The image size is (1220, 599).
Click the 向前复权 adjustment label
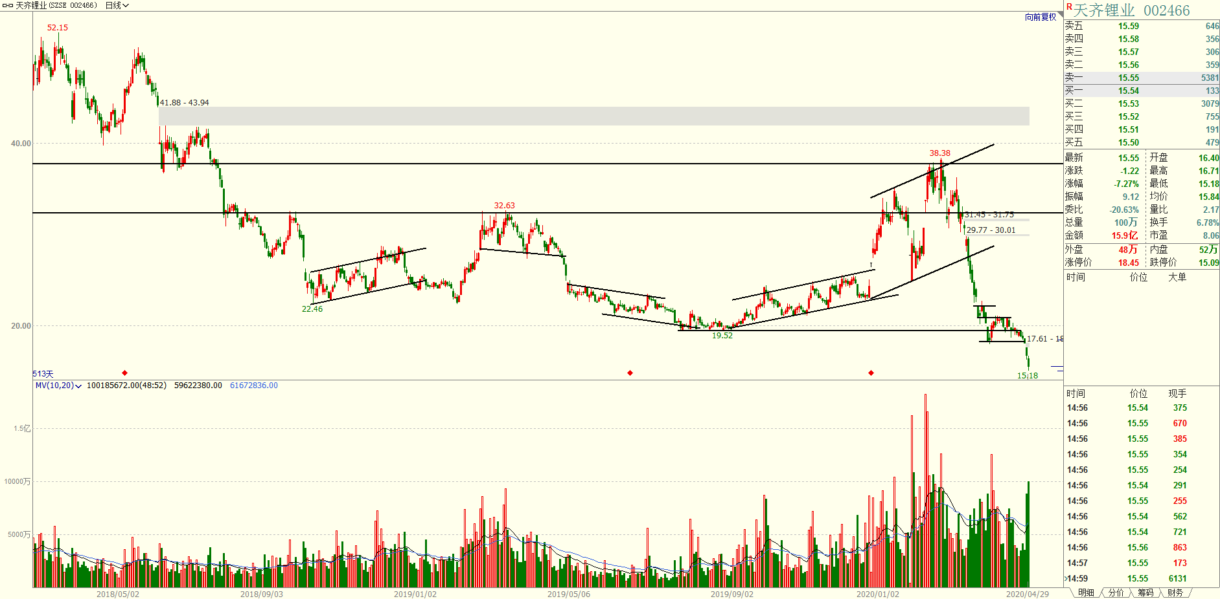1041,17
